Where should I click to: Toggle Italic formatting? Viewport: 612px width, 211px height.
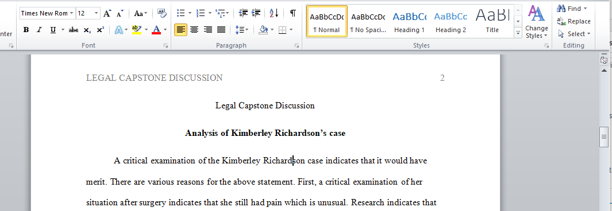pos(39,30)
